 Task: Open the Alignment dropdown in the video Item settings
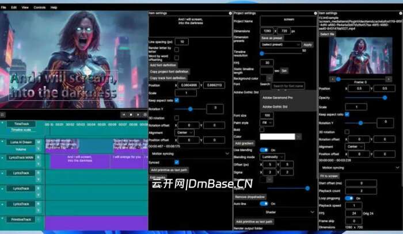point(354,147)
